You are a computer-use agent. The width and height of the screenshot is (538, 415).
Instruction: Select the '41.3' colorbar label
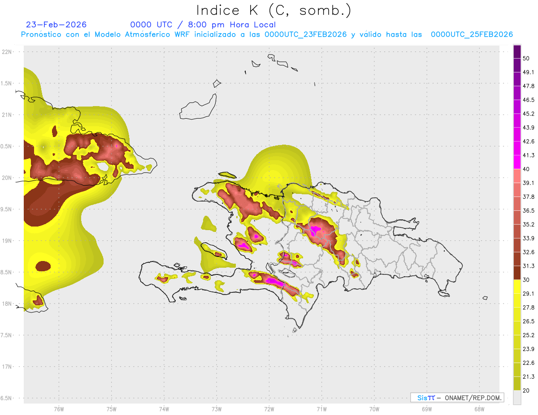coord(529,155)
